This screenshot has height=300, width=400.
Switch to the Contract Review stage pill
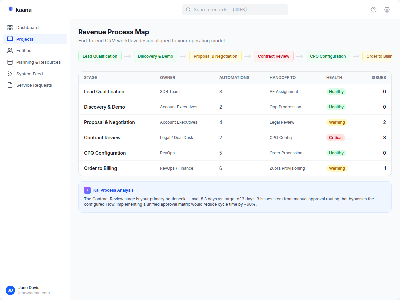pyautogui.click(x=273, y=56)
